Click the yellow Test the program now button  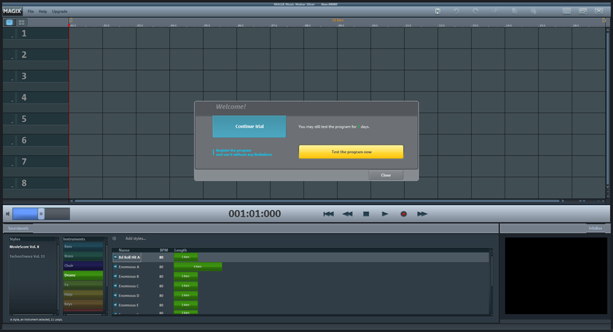(351, 152)
